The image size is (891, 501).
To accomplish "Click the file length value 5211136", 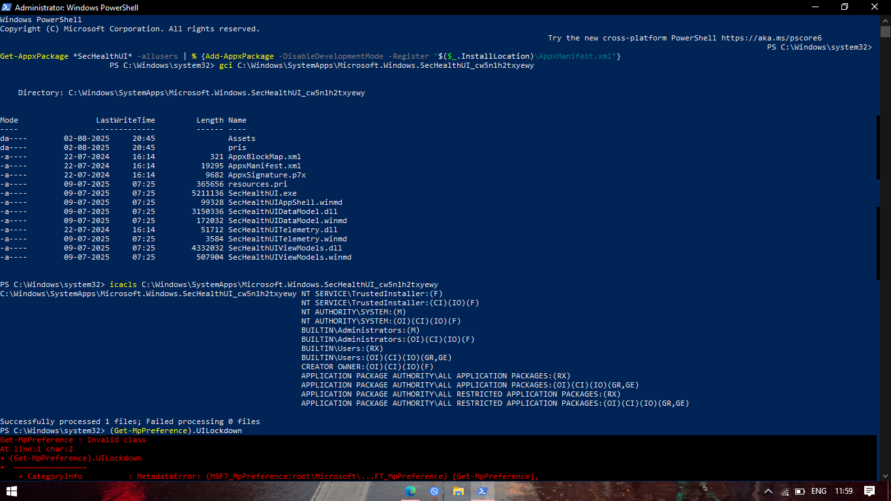I will pyautogui.click(x=207, y=193).
